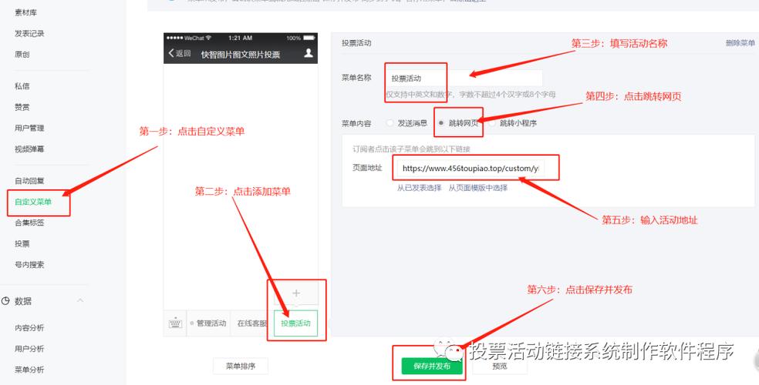Click the profile icon in phone preview header
This screenshot has width=759, height=385.
pyautogui.click(x=309, y=53)
